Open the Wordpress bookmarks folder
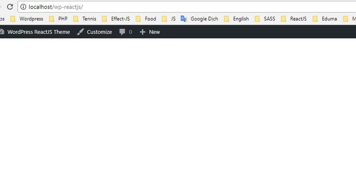This screenshot has height=182, width=356. click(x=27, y=19)
